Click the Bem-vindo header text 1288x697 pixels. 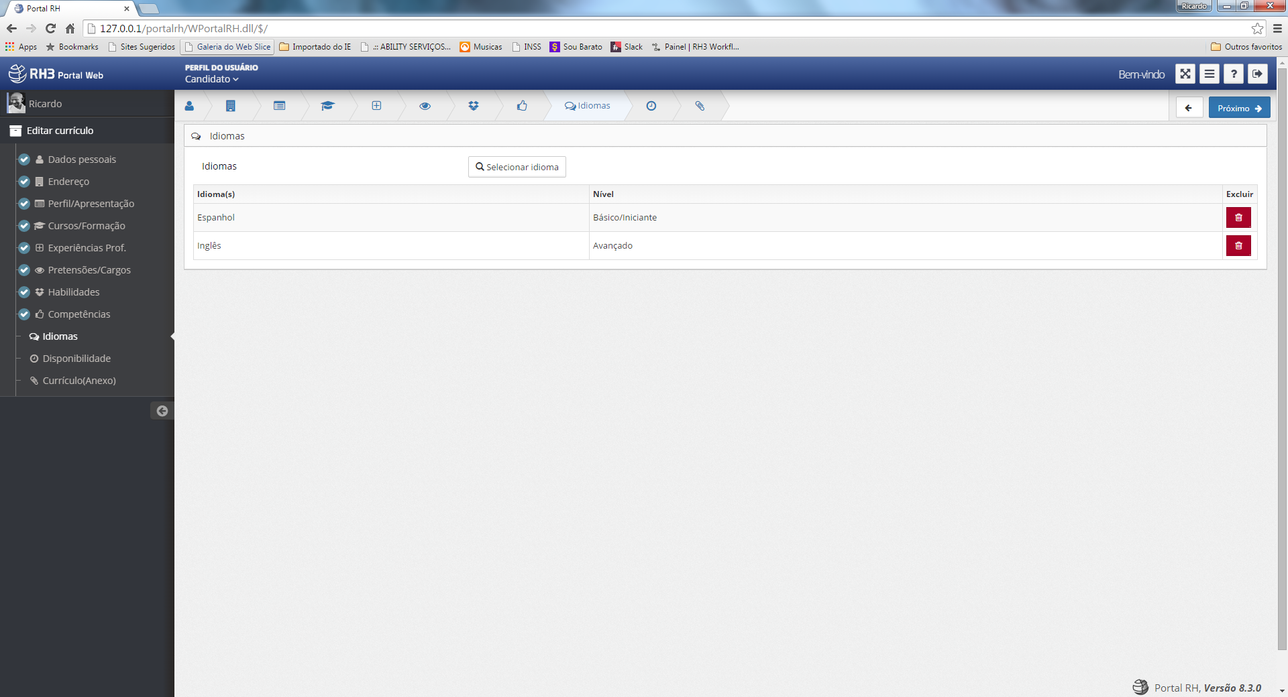pos(1141,74)
